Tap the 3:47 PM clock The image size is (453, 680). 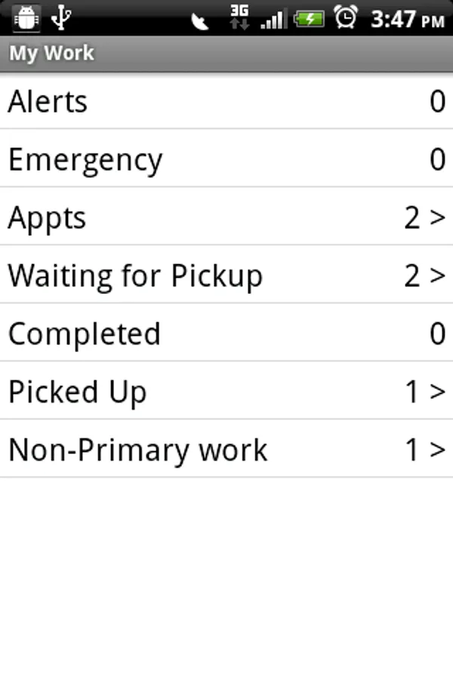(406, 19)
